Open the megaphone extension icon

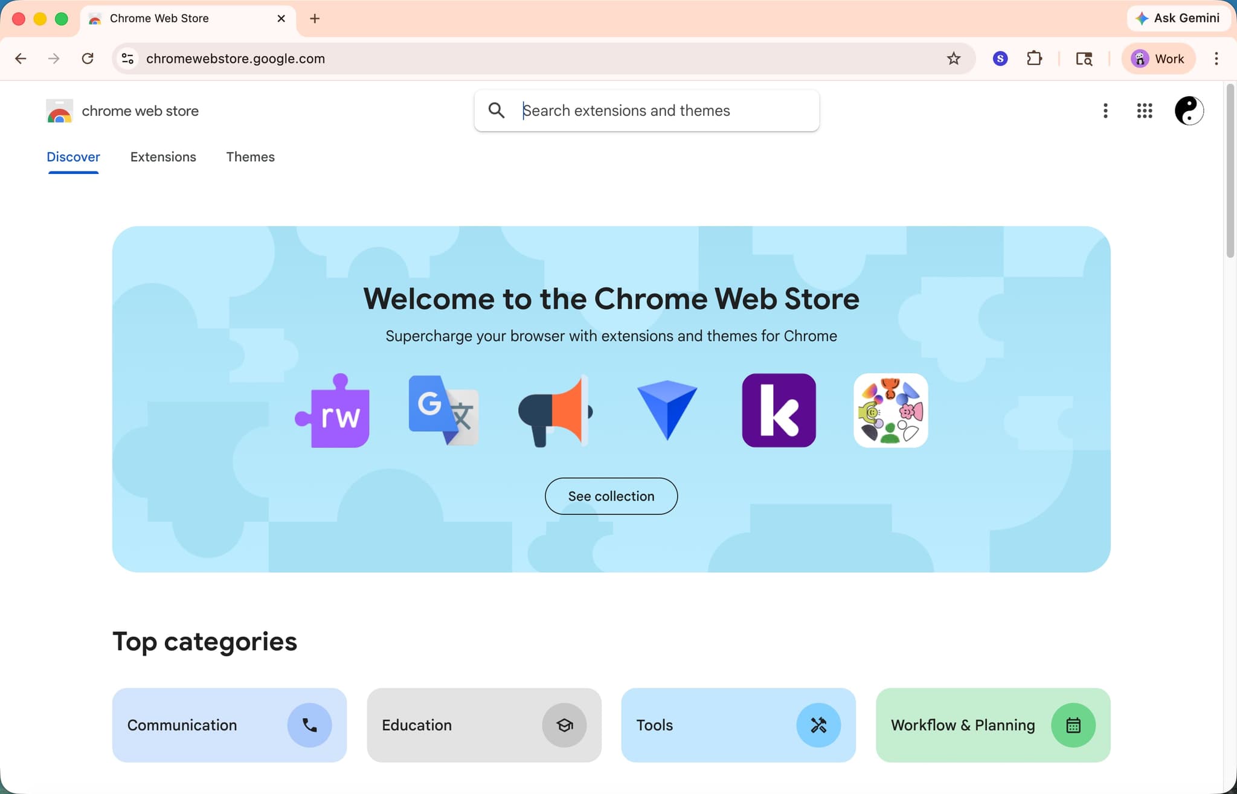[555, 411]
